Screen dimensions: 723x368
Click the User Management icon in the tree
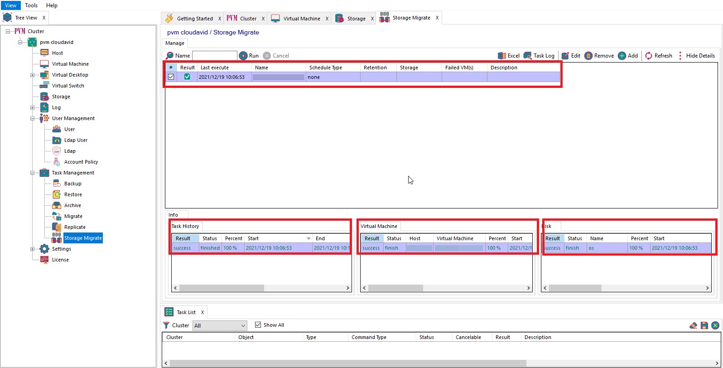44,118
